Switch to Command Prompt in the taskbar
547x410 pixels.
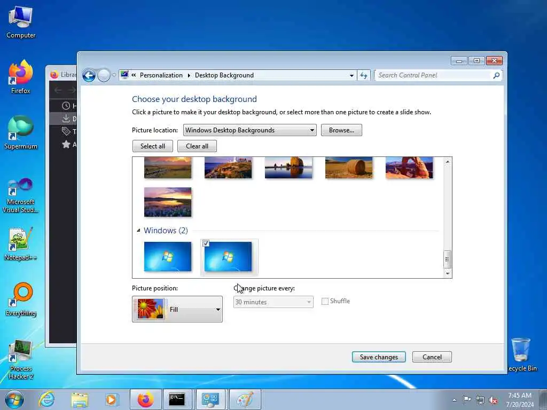coord(177,399)
